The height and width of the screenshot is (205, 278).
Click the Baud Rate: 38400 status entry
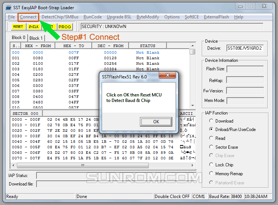pos(225,196)
